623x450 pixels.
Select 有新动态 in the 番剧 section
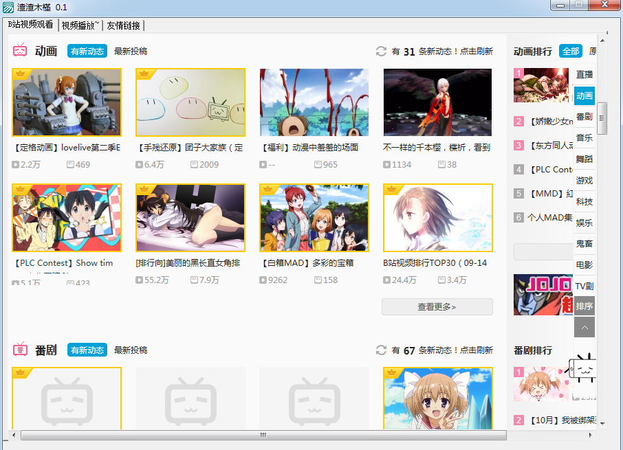click(x=87, y=350)
